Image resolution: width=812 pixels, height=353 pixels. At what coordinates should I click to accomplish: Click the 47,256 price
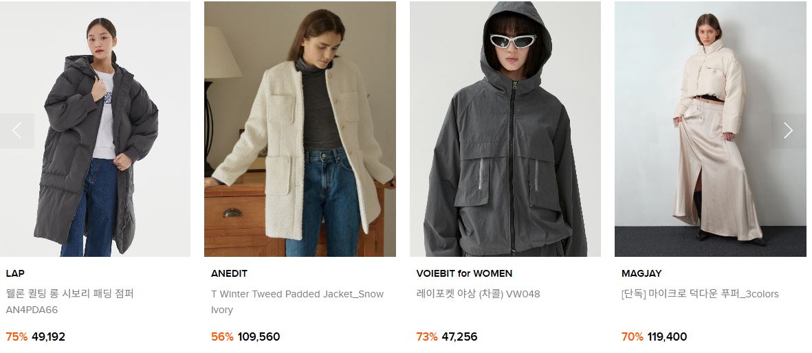[459, 337]
